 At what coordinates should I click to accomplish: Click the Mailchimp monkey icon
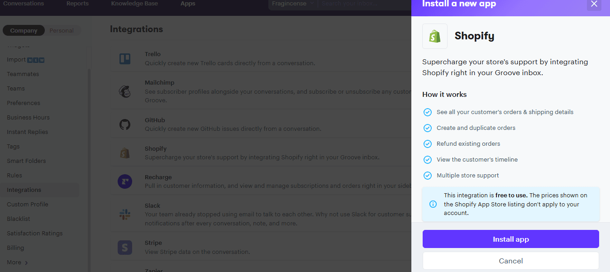[125, 91]
